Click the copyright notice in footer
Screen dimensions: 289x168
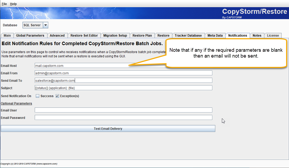29,164
